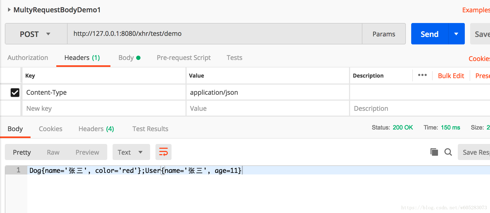Send the request
The width and height of the screenshot is (490, 213).
click(429, 34)
